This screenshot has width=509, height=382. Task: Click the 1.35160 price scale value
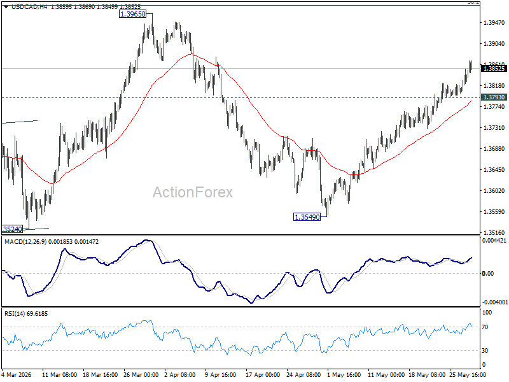pyautogui.click(x=494, y=232)
